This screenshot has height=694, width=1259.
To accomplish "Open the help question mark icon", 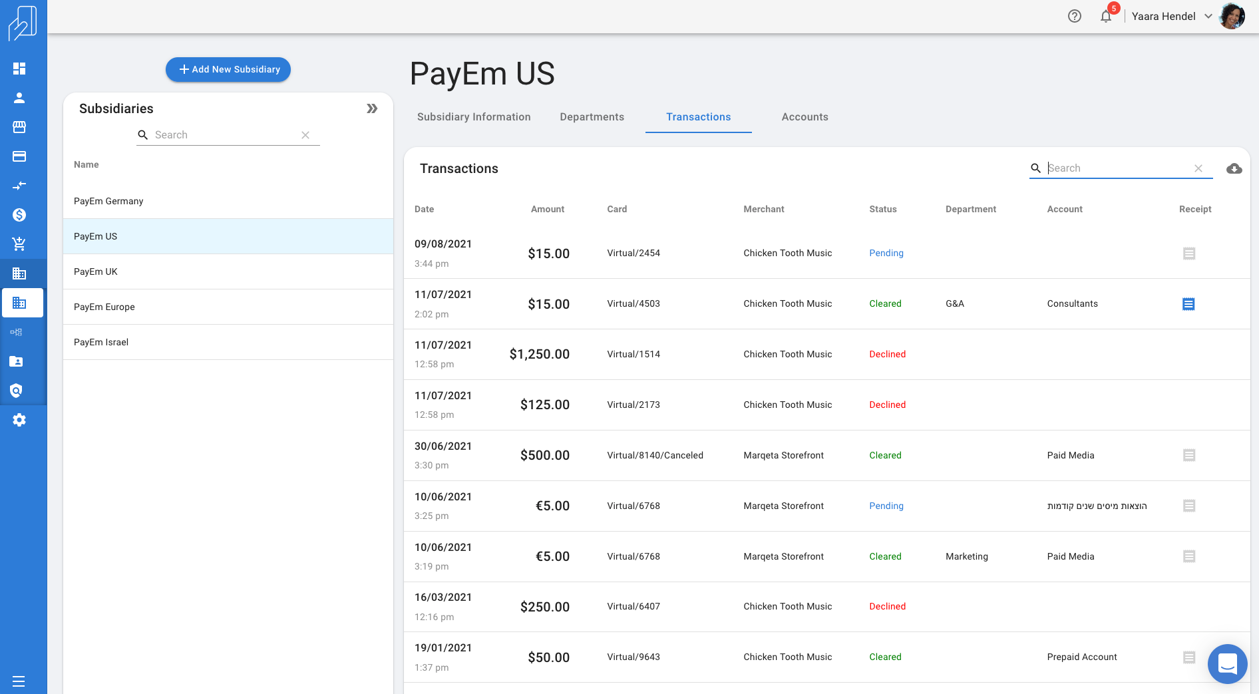I will (1074, 17).
